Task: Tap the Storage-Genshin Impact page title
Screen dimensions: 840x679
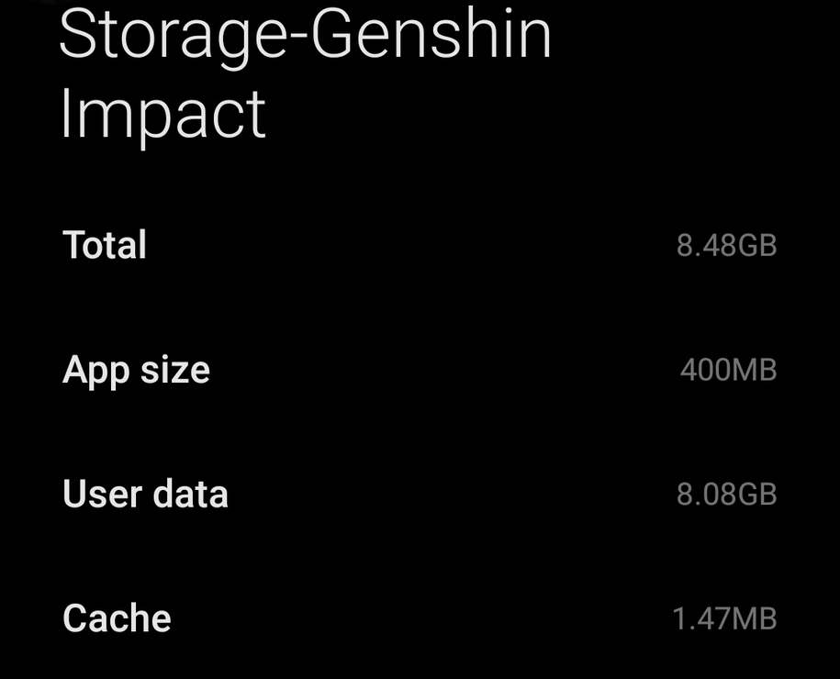Action: click(305, 75)
